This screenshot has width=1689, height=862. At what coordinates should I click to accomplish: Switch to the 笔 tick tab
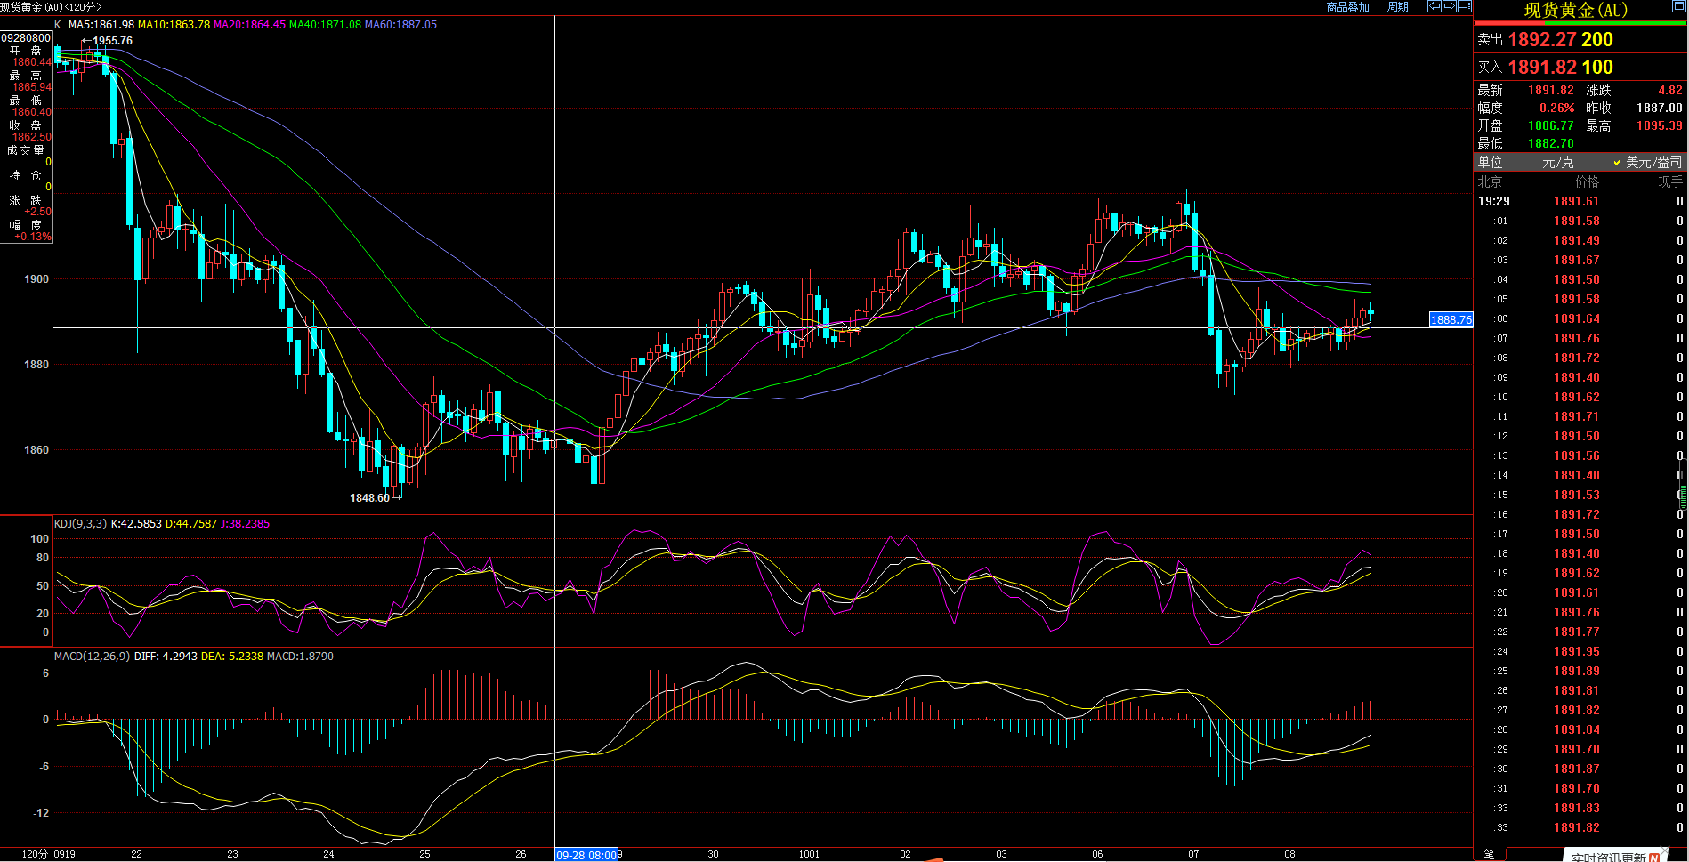[1490, 854]
